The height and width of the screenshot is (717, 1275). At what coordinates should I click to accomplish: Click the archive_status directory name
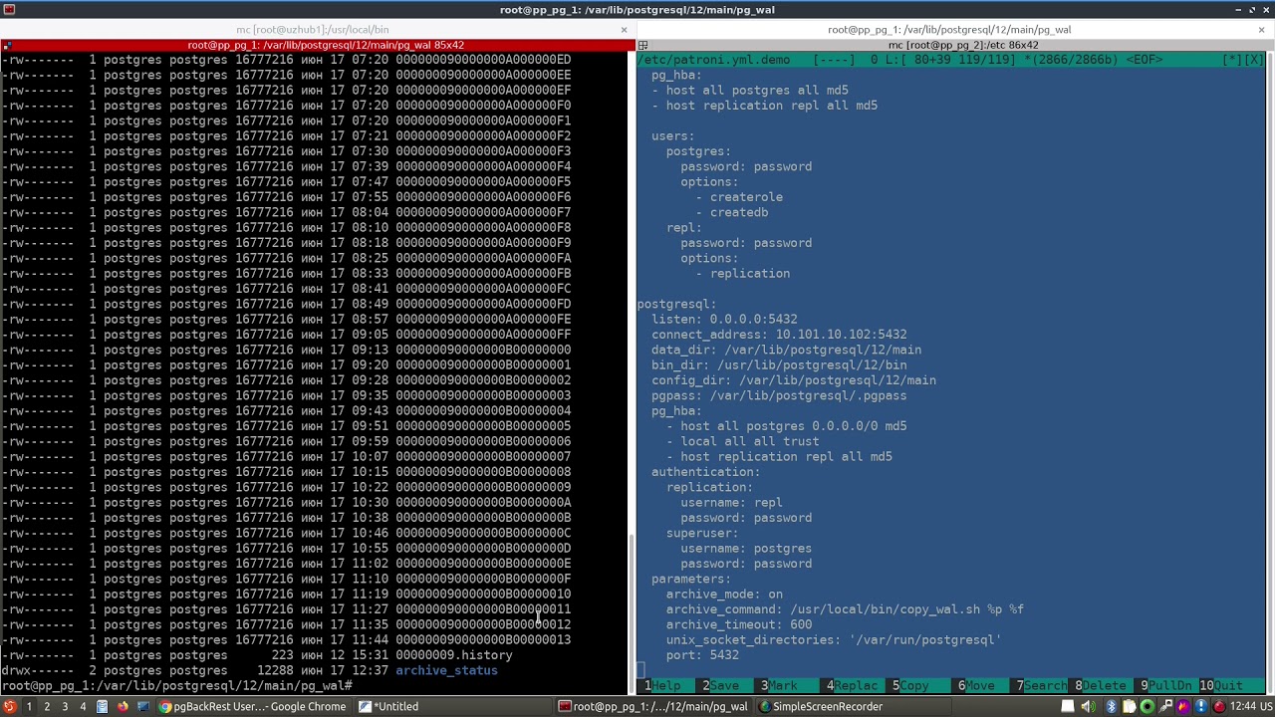click(446, 671)
